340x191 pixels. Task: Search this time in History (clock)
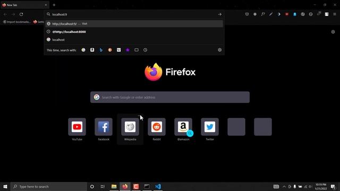pos(145,50)
